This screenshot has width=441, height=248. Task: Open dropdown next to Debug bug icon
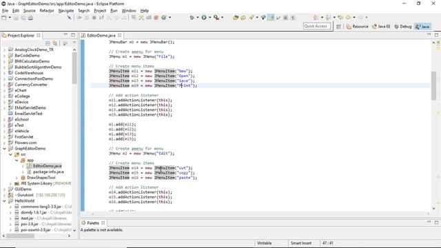coord(198,17)
